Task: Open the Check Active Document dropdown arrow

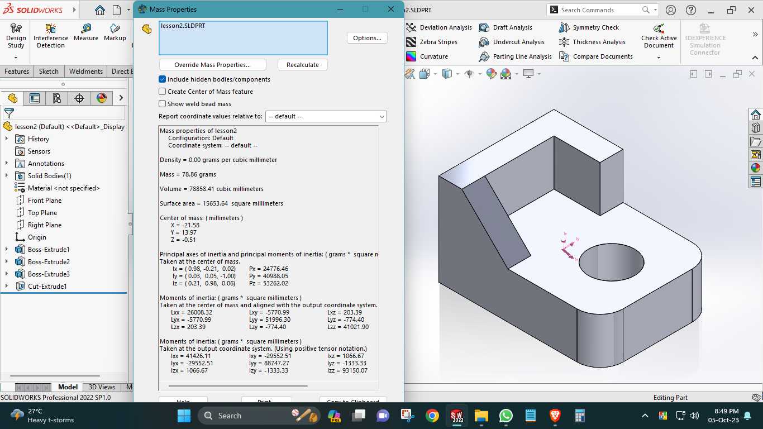Action: tap(659, 58)
